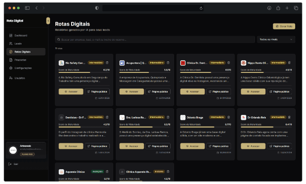The image size is (306, 184).
Task: Open Página pública for Clínica Dr. Dent... card
Action: (219, 92)
